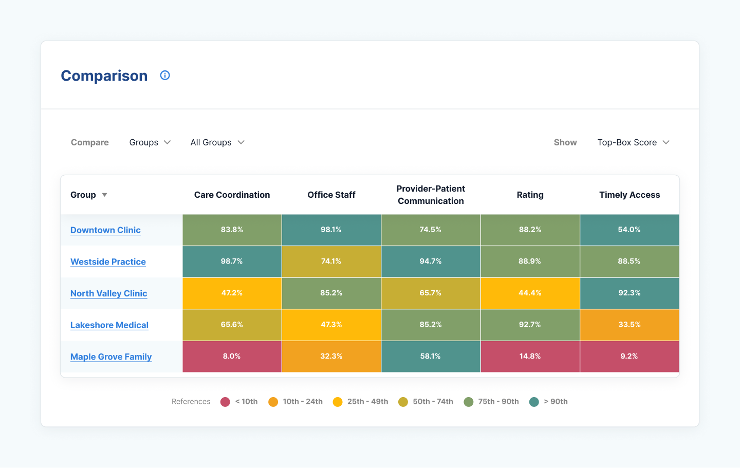Click the Provider-Patient Communication column header
This screenshot has width=740, height=468.
(x=431, y=195)
